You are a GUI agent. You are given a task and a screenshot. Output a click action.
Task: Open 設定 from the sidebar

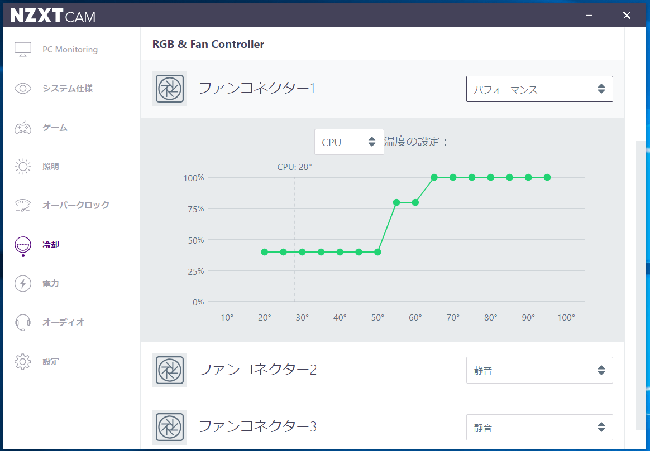(x=51, y=362)
